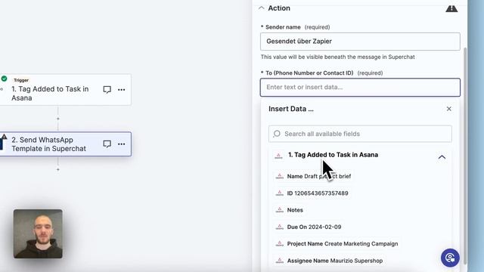
Task: Click warning triangle icon in Action header
Action: point(451,8)
